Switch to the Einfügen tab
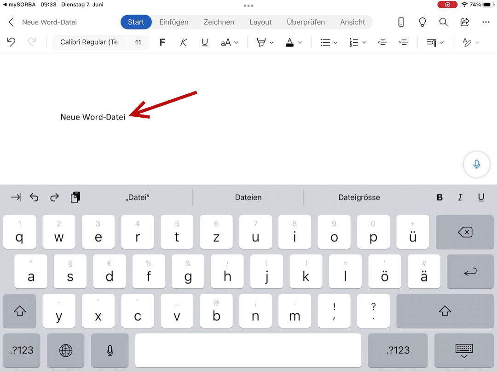Screen dimensions: 497x372 (x=174, y=22)
